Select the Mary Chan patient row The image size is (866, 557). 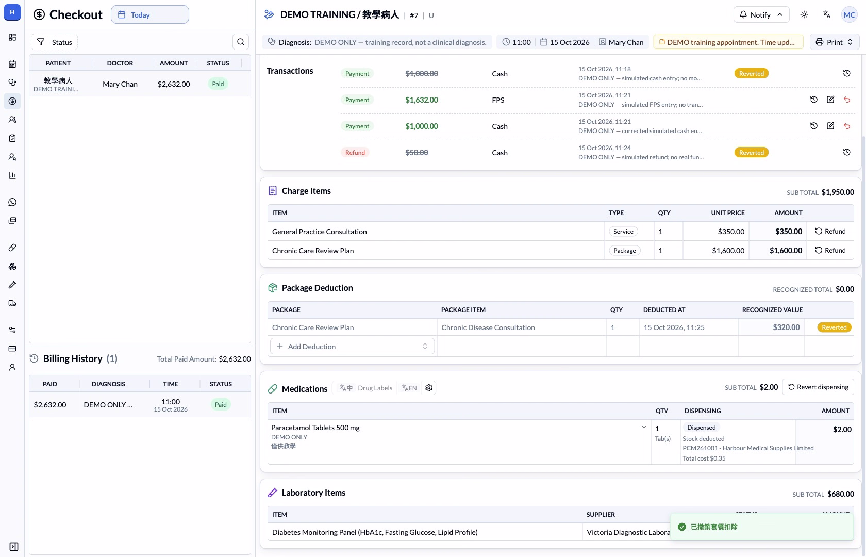tap(140, 84)
